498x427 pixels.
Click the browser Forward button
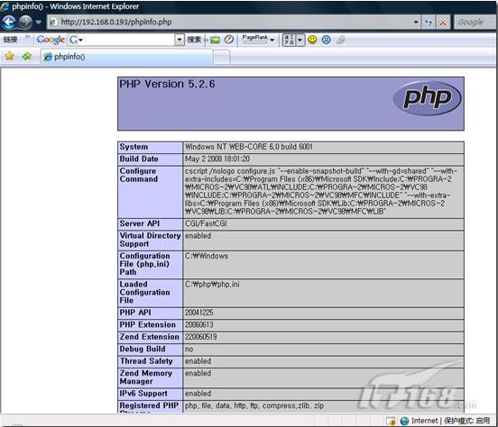pos(25,22)
